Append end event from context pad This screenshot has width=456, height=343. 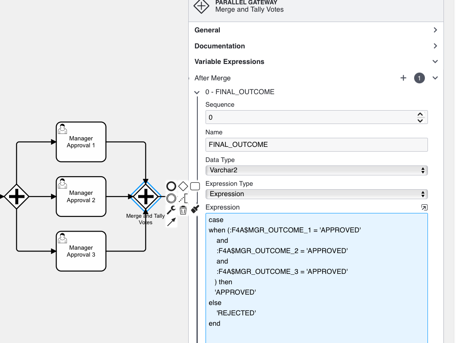pyautogui.click(x=171, y=186)
